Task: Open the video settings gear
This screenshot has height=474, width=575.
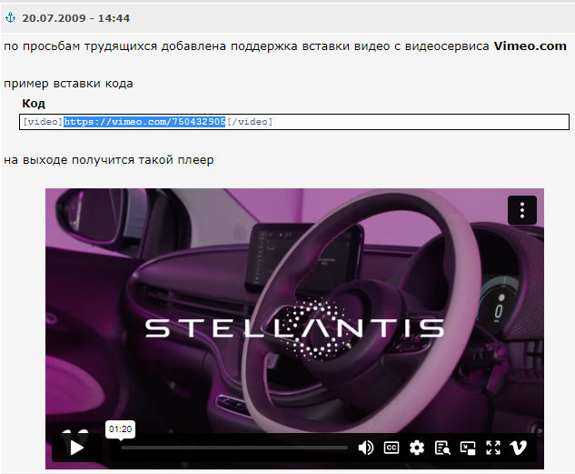Action: (x=417, y=448)
